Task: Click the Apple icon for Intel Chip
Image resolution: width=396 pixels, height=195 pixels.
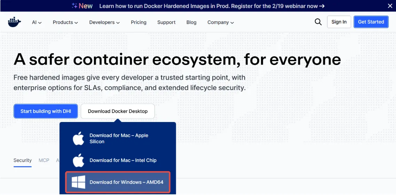Action: pyautogui.click(x=78, y=160)
